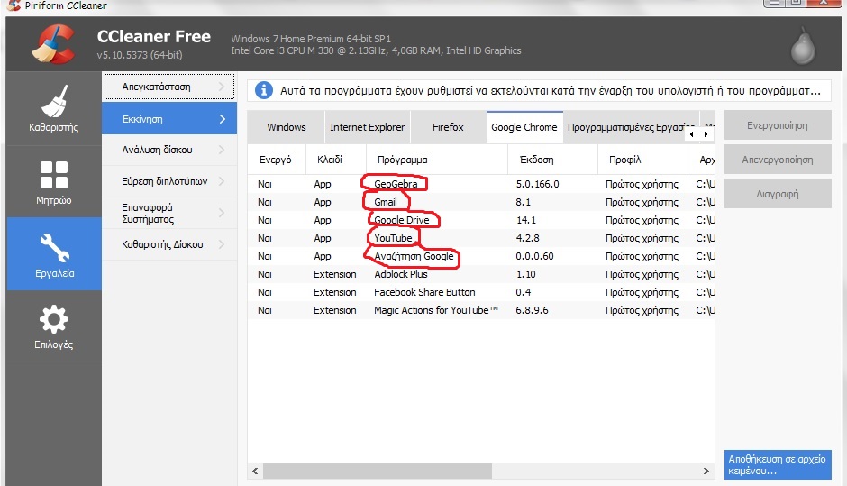Click horizontal scrollbar right arrow
847x486 pixels.
[x=706, y=471]
